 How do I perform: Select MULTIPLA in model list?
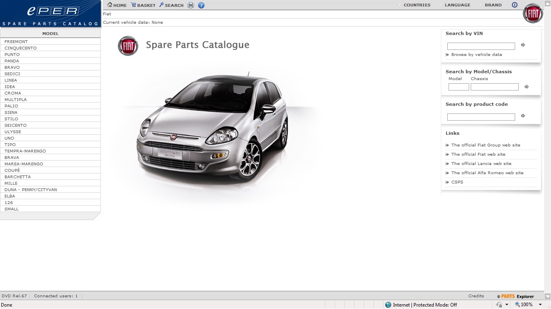(x=50, y=99)
